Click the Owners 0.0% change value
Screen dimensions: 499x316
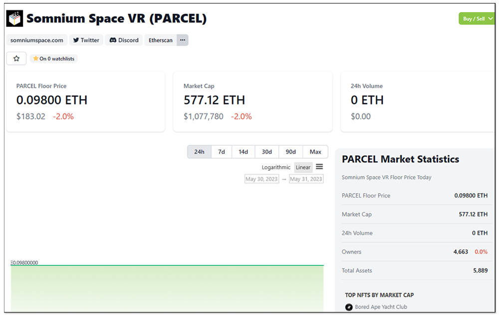pyautogui.click(x=481, y=252)
